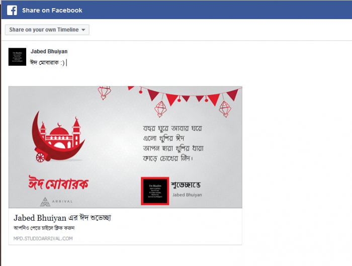Open link title Jabed Bhuiyan ঈদ শুভেচ্ছা

pos(62,218)
